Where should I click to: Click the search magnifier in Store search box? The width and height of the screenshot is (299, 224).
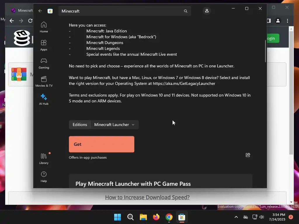[x=185, y=11]
